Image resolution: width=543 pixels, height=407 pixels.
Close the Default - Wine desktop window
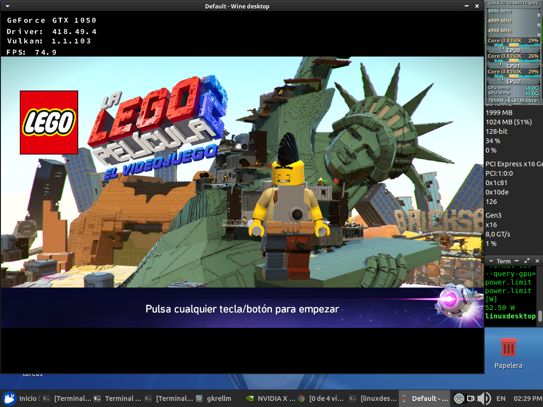pyautogui.click(x=477, y=6)
